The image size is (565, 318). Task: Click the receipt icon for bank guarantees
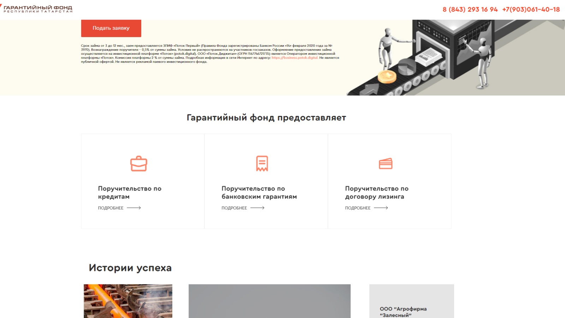(262, 164)
